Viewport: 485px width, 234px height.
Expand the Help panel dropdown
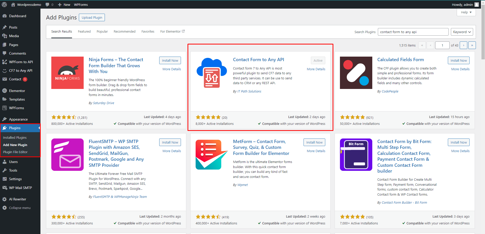(466, 12)
